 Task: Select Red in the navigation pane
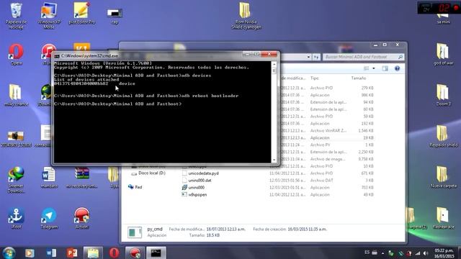coord(135,187)
